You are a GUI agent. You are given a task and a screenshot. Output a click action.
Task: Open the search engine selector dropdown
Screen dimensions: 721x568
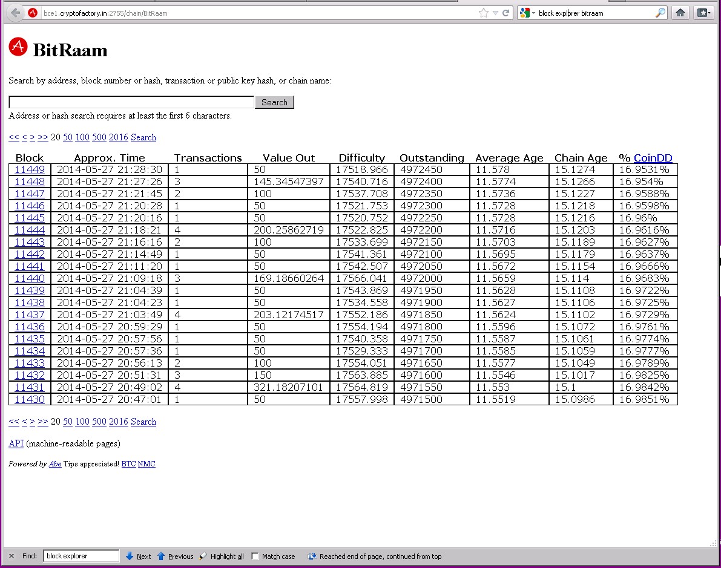click(x=527, y=13)
